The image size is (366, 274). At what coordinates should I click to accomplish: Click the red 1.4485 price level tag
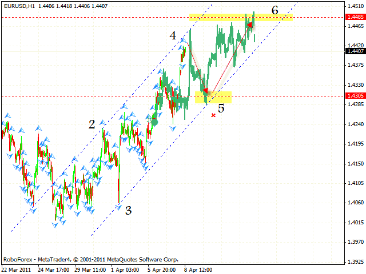356,17
